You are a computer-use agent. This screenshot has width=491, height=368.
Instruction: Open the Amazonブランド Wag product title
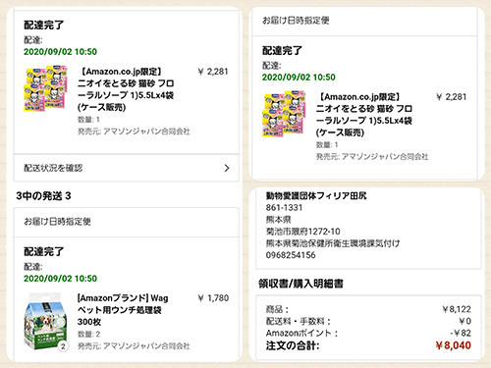[x=123, y=310]
